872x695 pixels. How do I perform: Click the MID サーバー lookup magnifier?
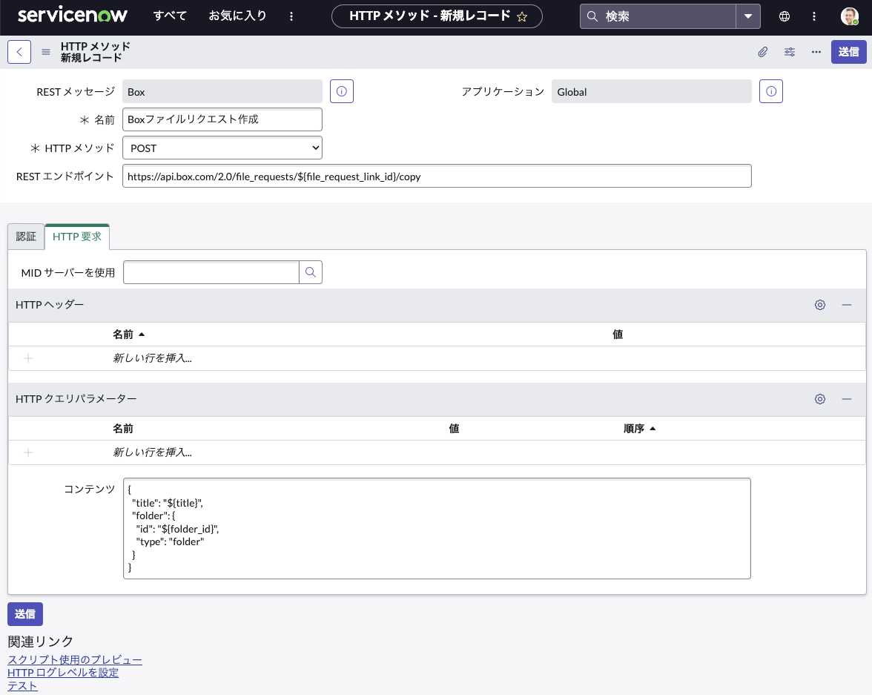pyautogui.click(x=310, y=272)
